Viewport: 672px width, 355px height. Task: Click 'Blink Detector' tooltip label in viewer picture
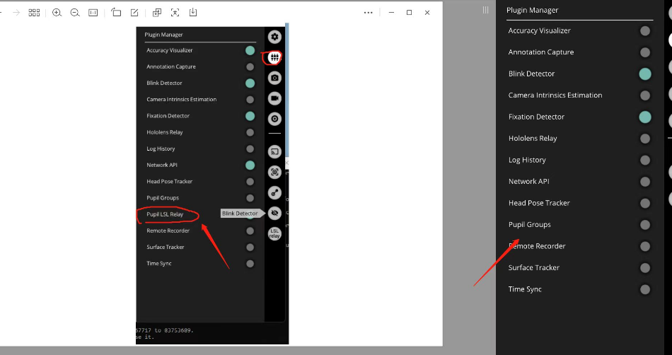(240, 214)
